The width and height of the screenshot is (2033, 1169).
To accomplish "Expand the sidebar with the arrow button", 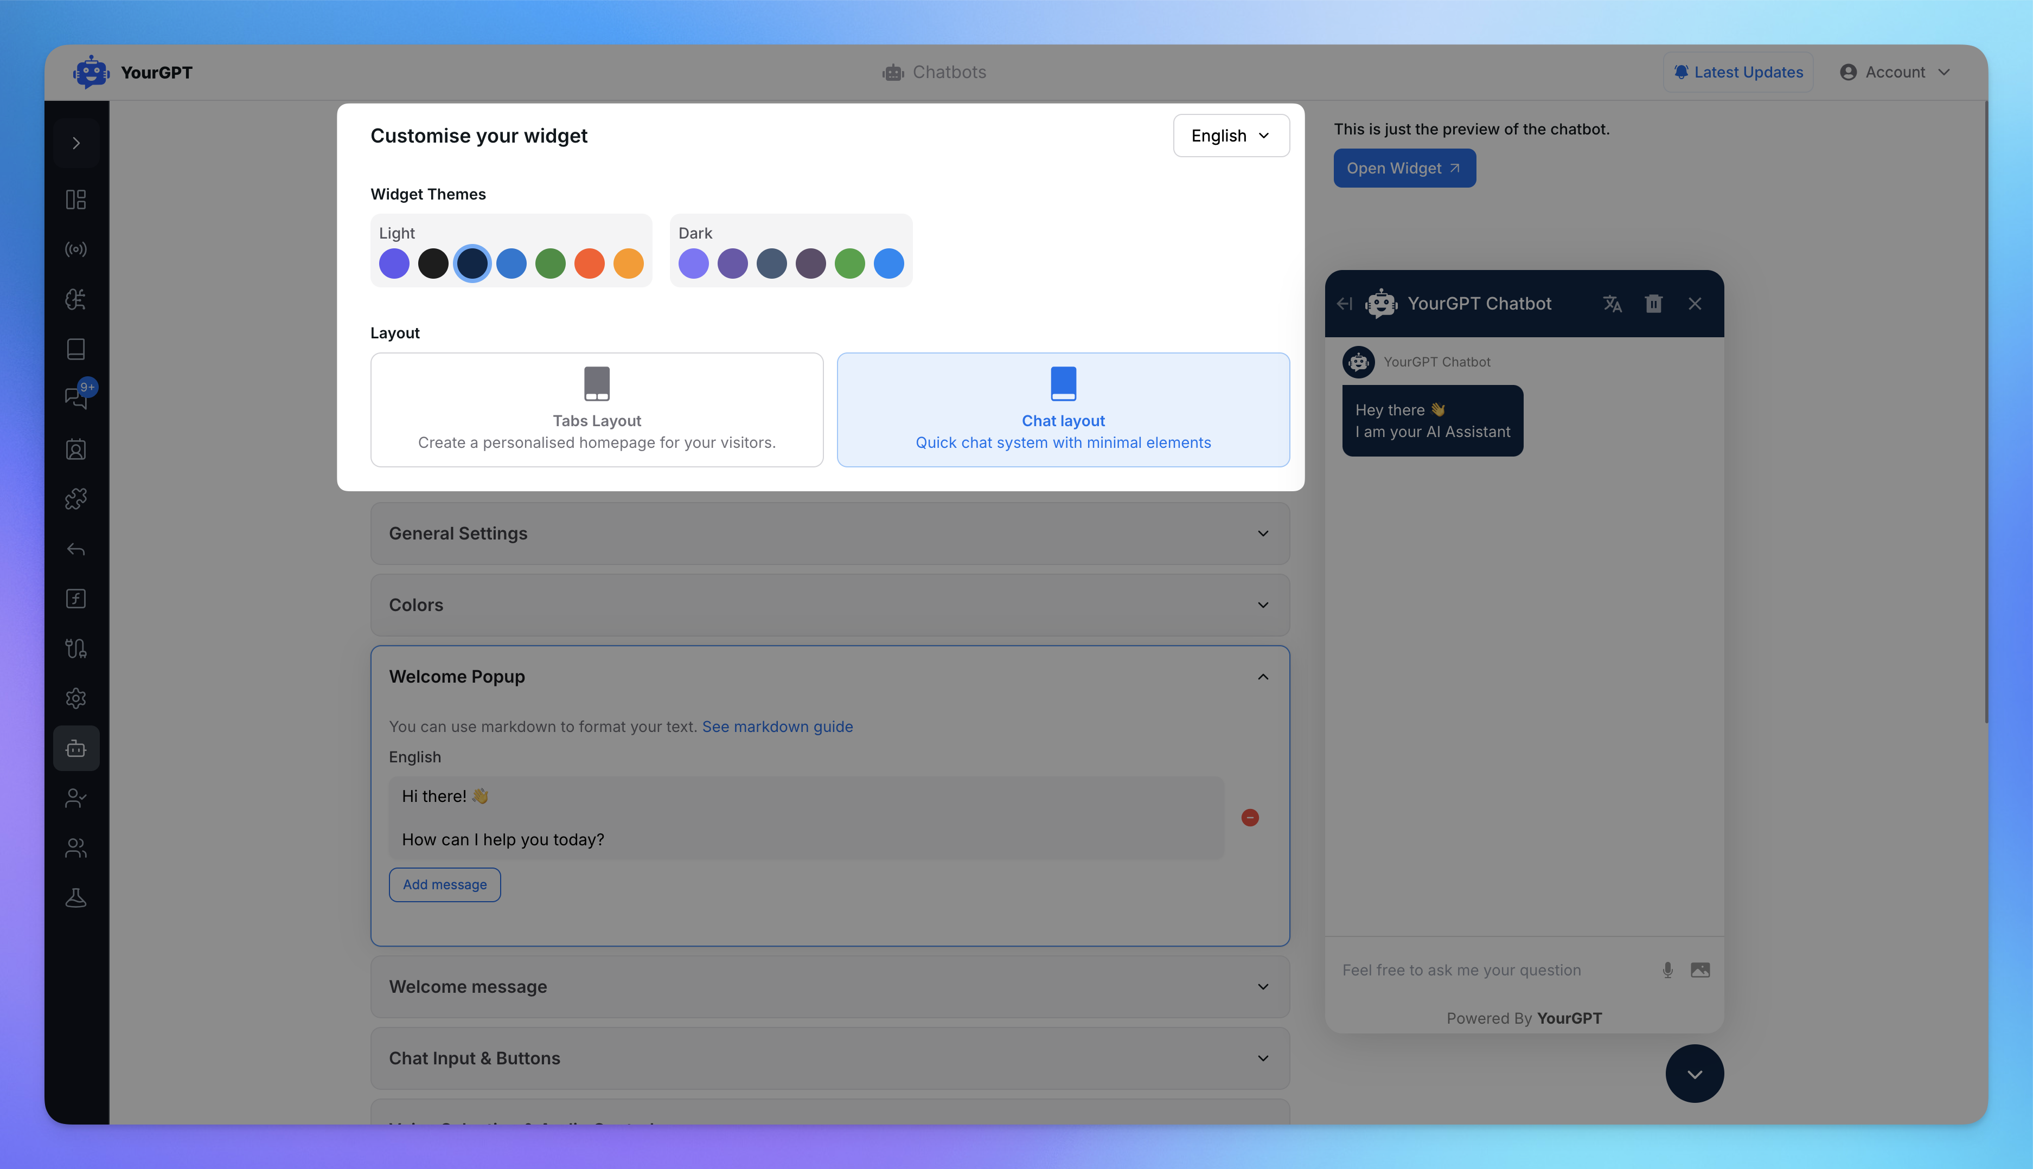I will tap(76, 143).
